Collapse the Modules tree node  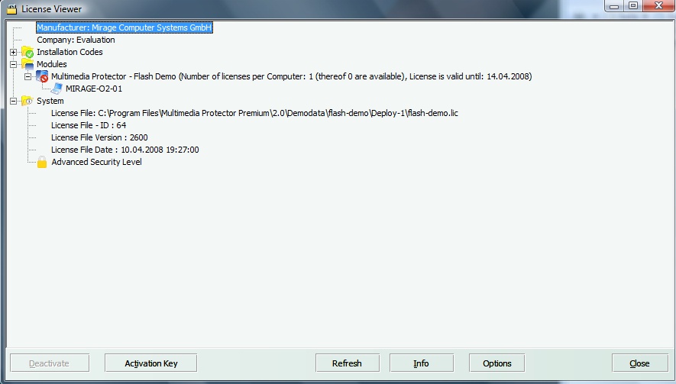coord(14,65)
